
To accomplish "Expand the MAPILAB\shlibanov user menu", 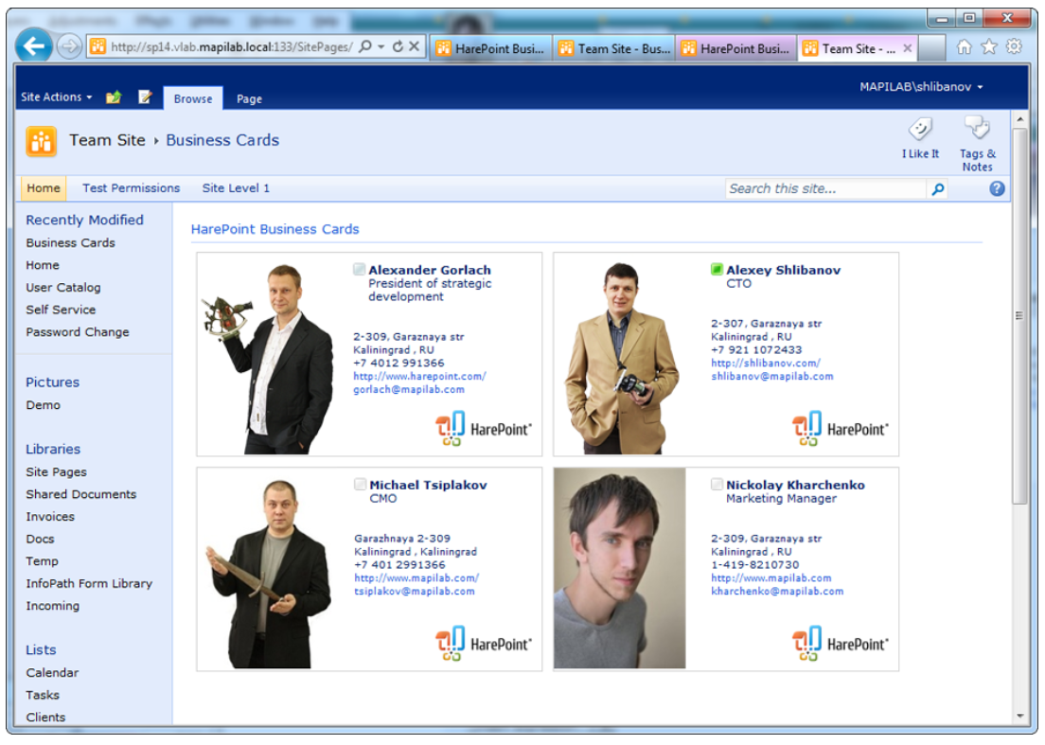I will tap(921, 87).
